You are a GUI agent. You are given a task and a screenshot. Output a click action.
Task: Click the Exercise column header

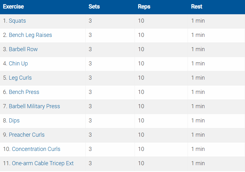tap(13, 7)
